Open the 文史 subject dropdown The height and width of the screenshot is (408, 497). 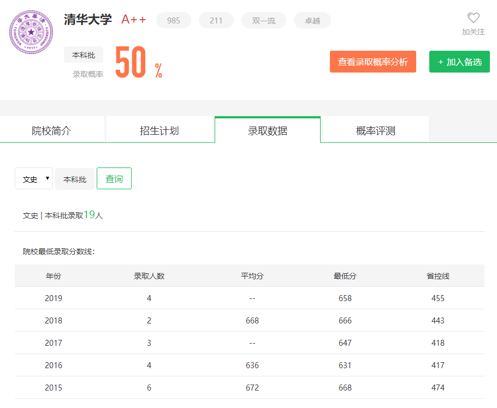(34, 178)
